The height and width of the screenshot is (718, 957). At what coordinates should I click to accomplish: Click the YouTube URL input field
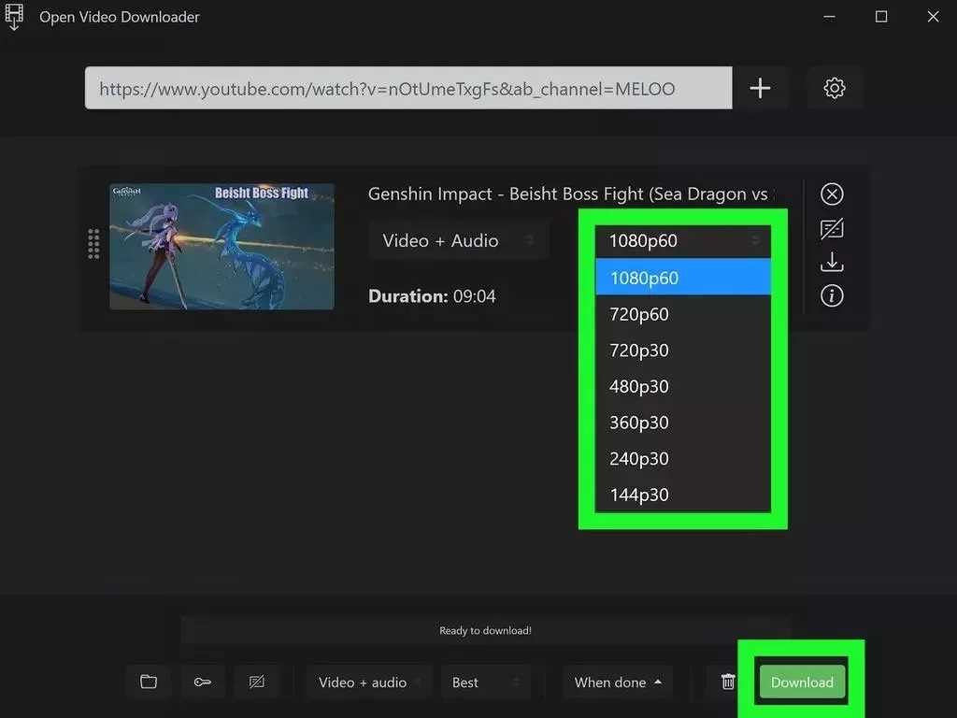click(407, 87)
